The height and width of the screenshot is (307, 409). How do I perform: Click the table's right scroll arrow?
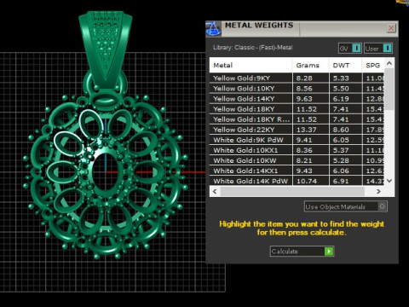378,191
